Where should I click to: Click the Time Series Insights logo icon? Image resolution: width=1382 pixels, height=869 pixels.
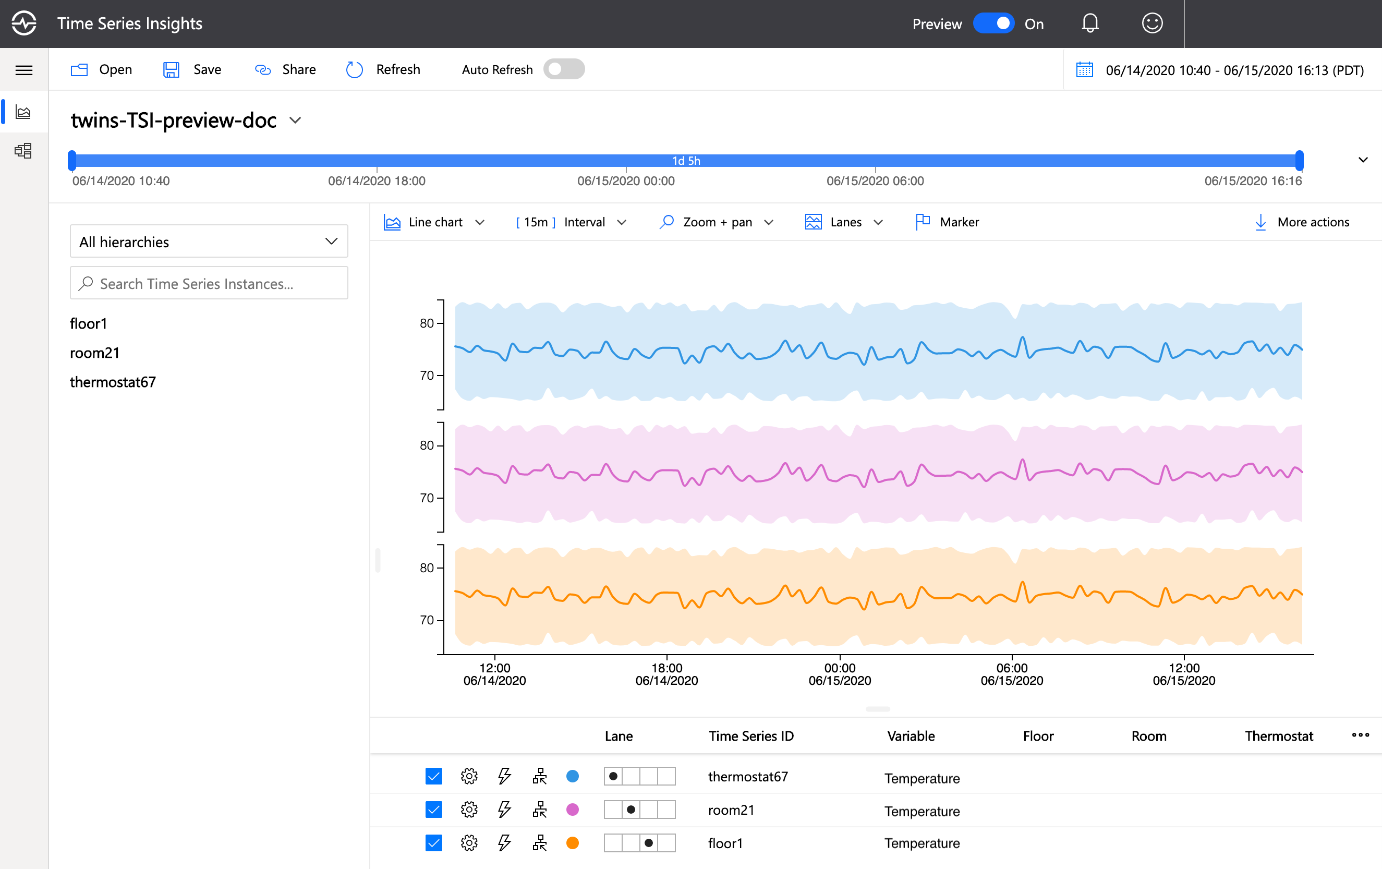pos(24,23)
